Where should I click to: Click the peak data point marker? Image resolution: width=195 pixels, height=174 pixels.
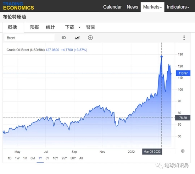coord(162,57)
